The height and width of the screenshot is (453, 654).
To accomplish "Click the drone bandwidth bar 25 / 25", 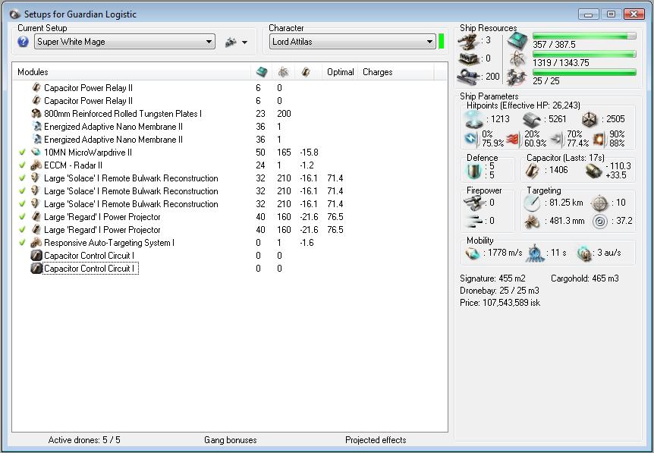I will tap(584, 72).
